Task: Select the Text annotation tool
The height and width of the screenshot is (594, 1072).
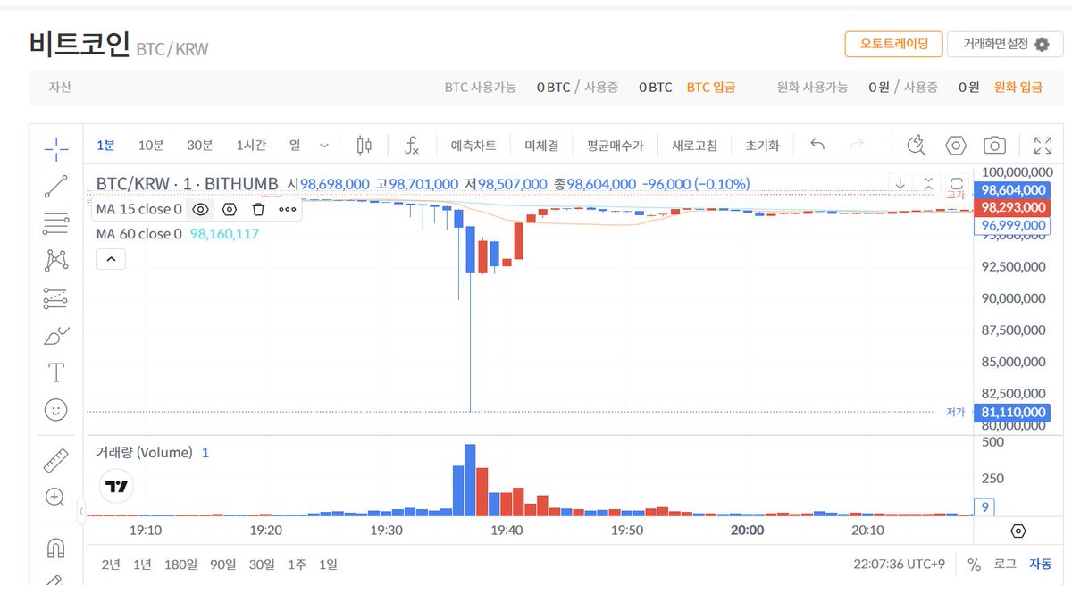Action: point(56,372)
